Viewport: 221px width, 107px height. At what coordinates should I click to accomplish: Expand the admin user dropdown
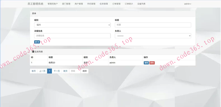tap(188, 4)
